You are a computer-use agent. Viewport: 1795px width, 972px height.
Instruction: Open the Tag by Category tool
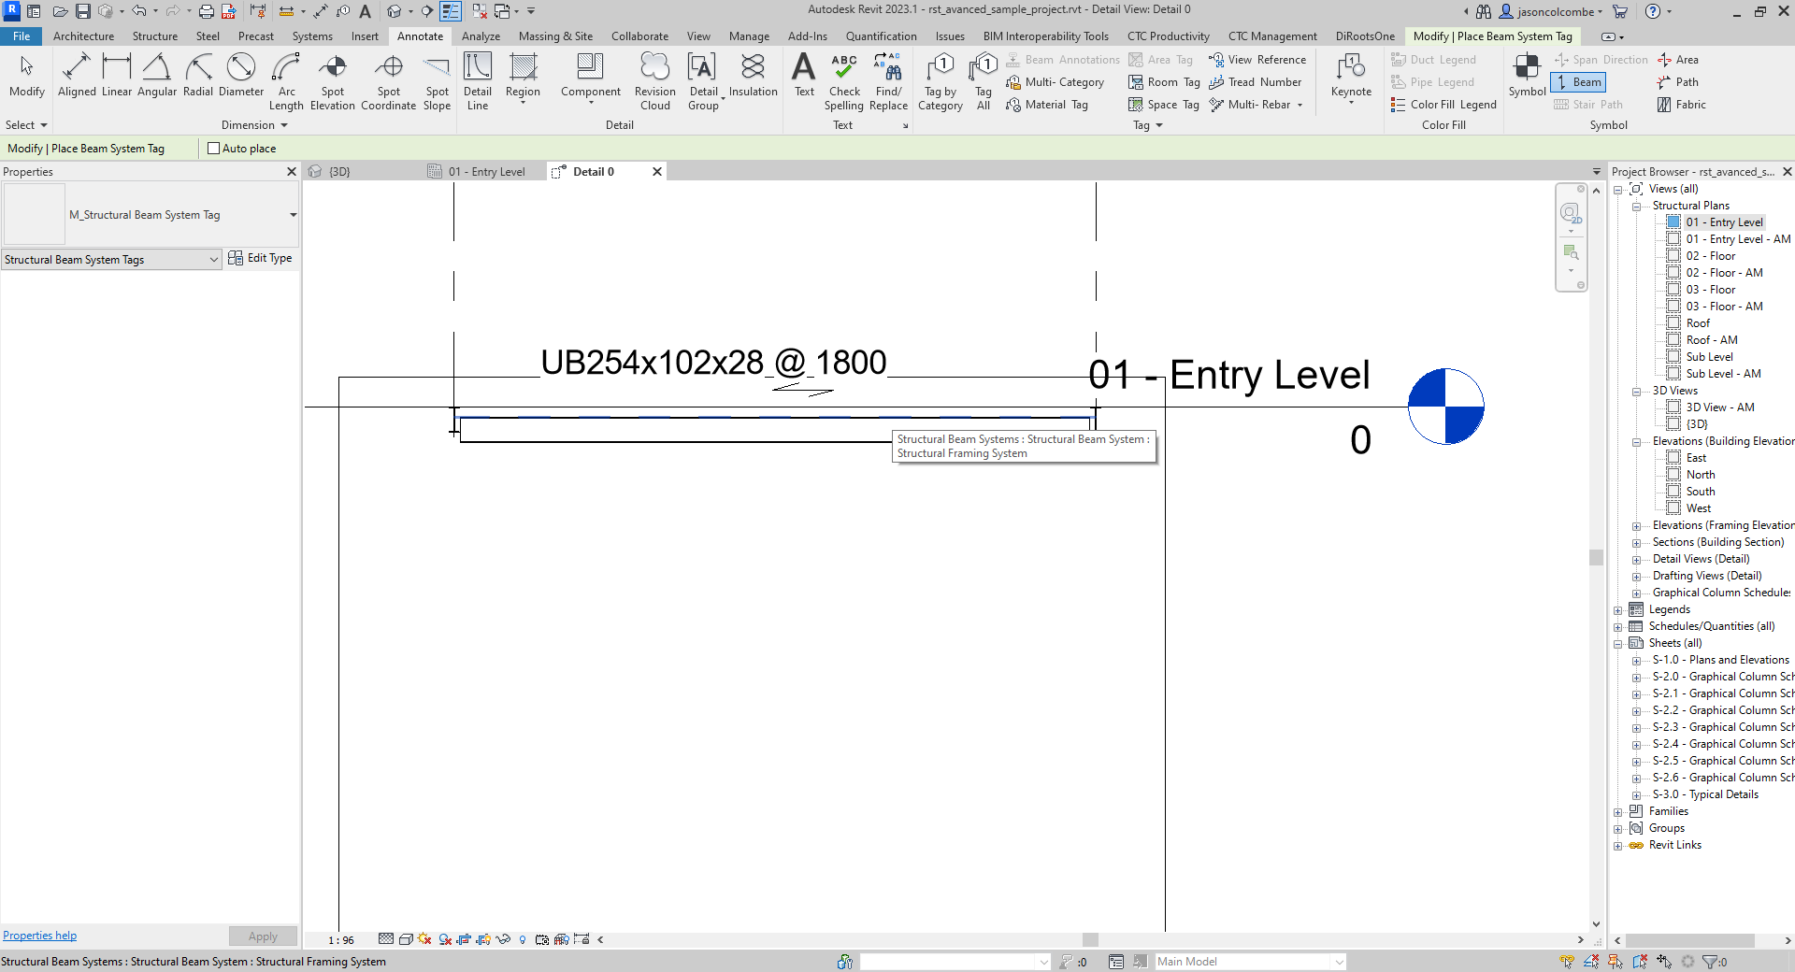tap(941, 82)
